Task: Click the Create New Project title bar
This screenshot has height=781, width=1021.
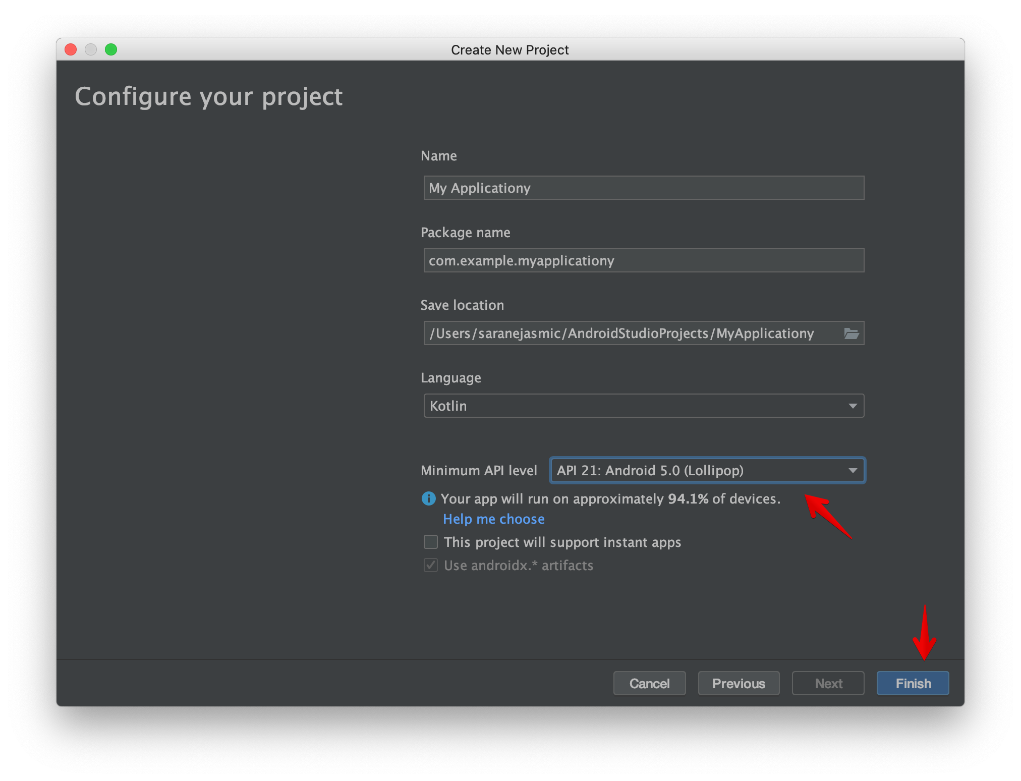Action: click(509, 49)
